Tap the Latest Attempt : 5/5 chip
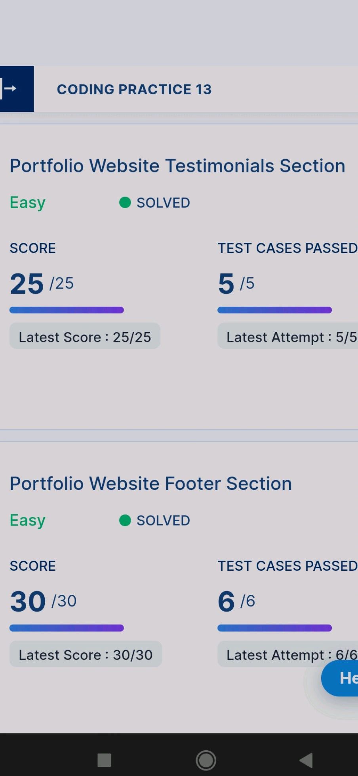This screenshot has width=358, height=776. point(288,336)
